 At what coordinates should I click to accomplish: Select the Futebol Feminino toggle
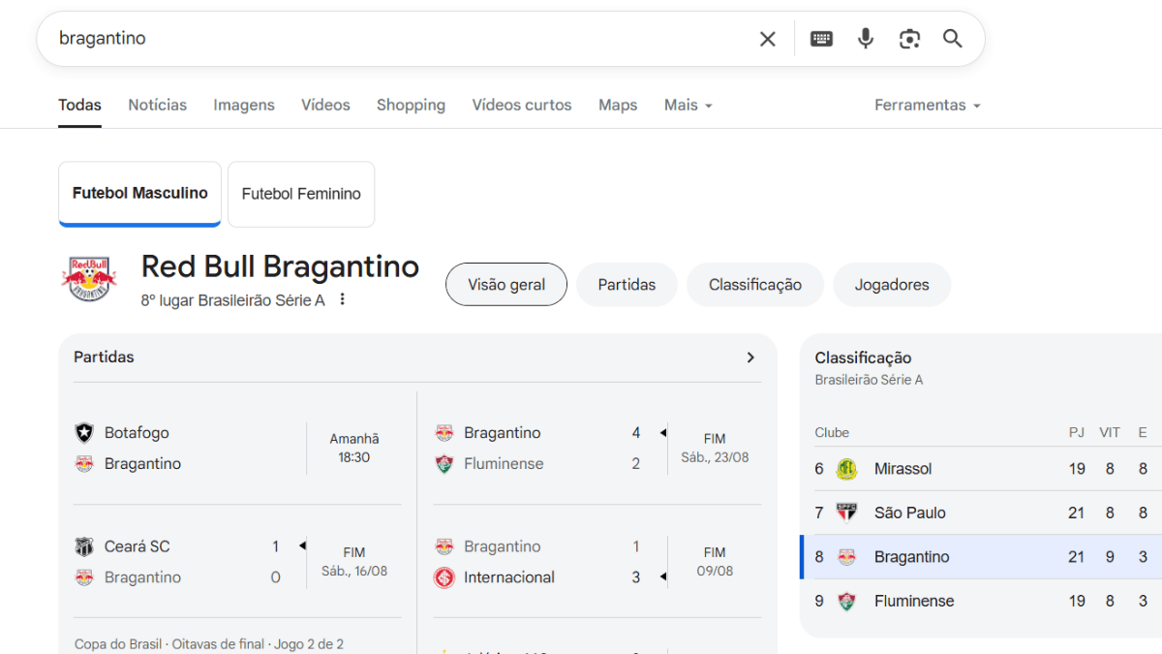[301, 194]
